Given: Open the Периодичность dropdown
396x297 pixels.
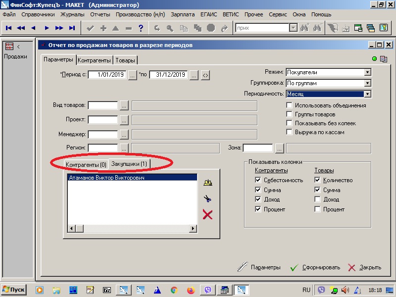Looking at the screenshot, I should (x=367, y=94).
